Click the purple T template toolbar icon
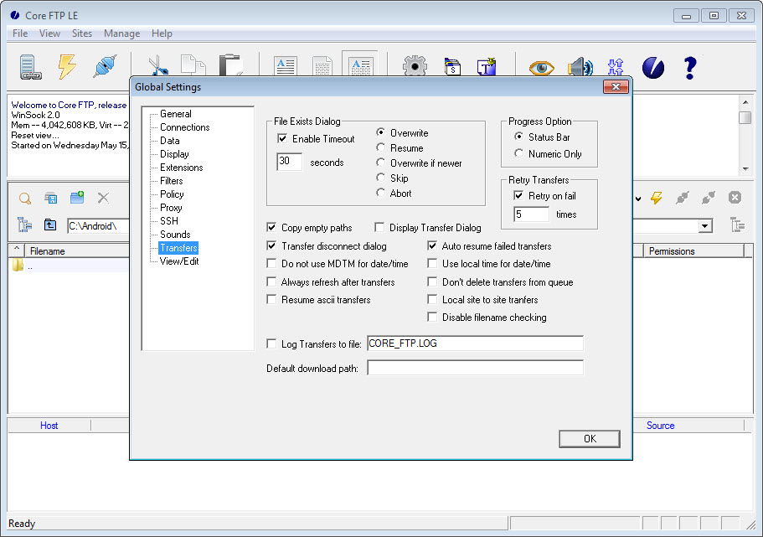Image resolution: width=763 pixels, height=537 pixels. click(487, 67)
